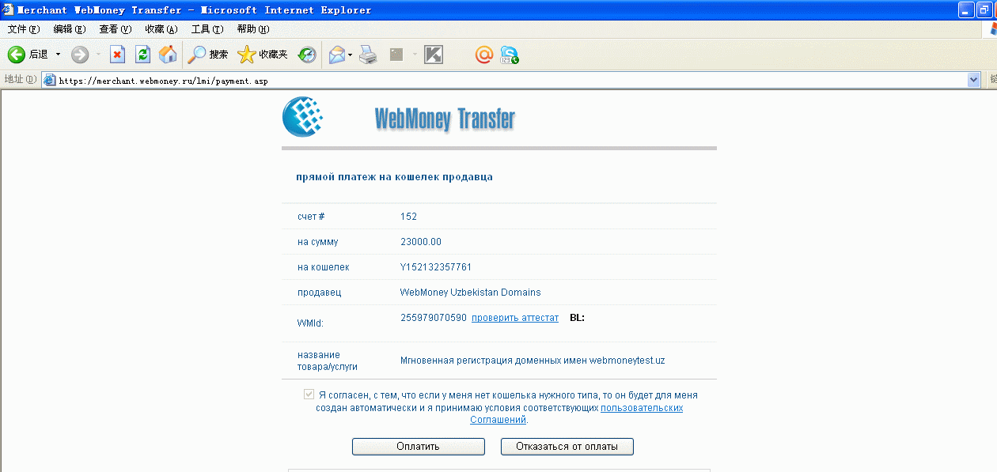Stop loading the page

117,55
